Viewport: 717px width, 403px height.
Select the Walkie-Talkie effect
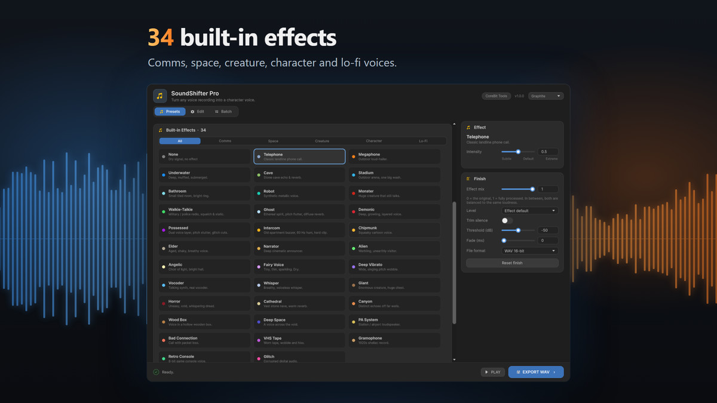205,211
